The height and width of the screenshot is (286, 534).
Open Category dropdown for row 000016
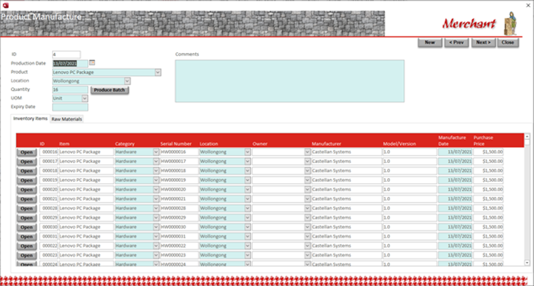tap(156, 152)
